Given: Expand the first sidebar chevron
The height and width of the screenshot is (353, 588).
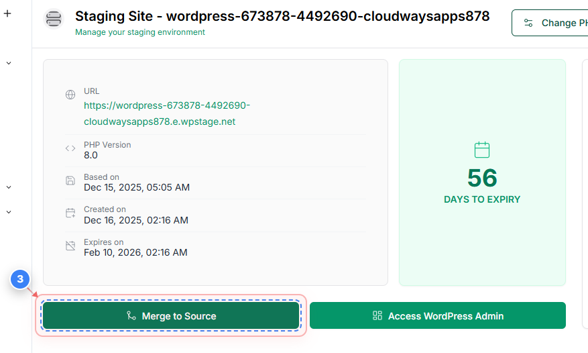Looking at the screenshot, I should click(9, 63).
